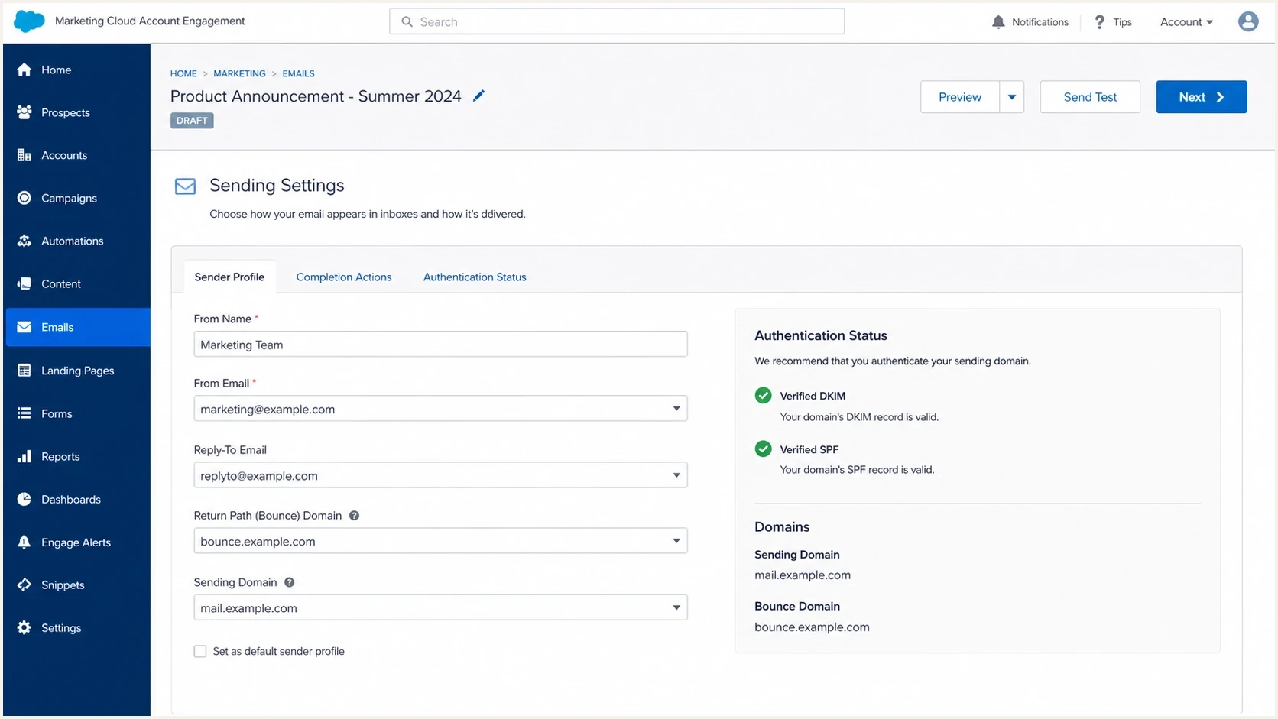Open Landing Pages in the sidebar
This screenshot has height=719, width=1278.
coord(78,371)
